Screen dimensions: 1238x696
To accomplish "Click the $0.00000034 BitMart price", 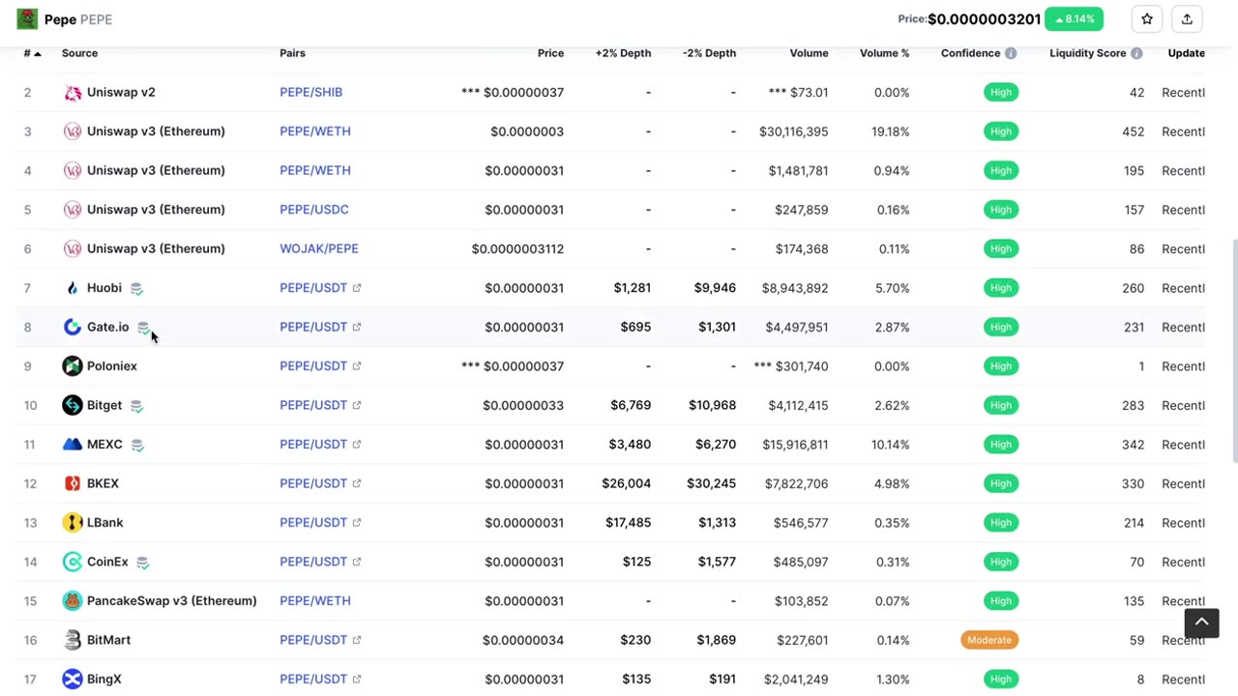I will [x=523, y=640].
